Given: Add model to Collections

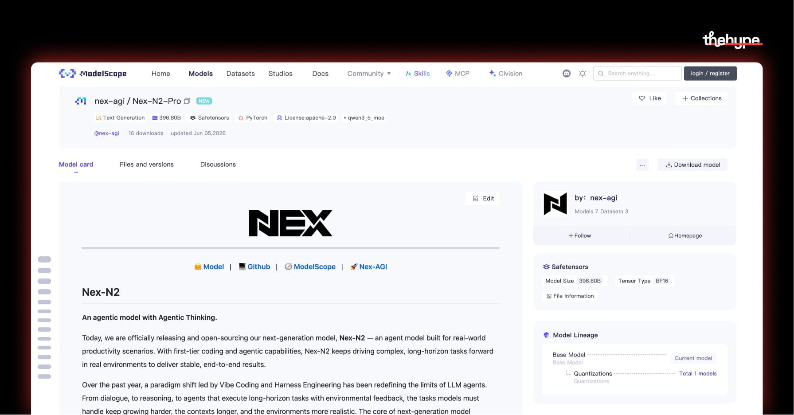Looking at the screenshot, I should (x=702, y=98).
